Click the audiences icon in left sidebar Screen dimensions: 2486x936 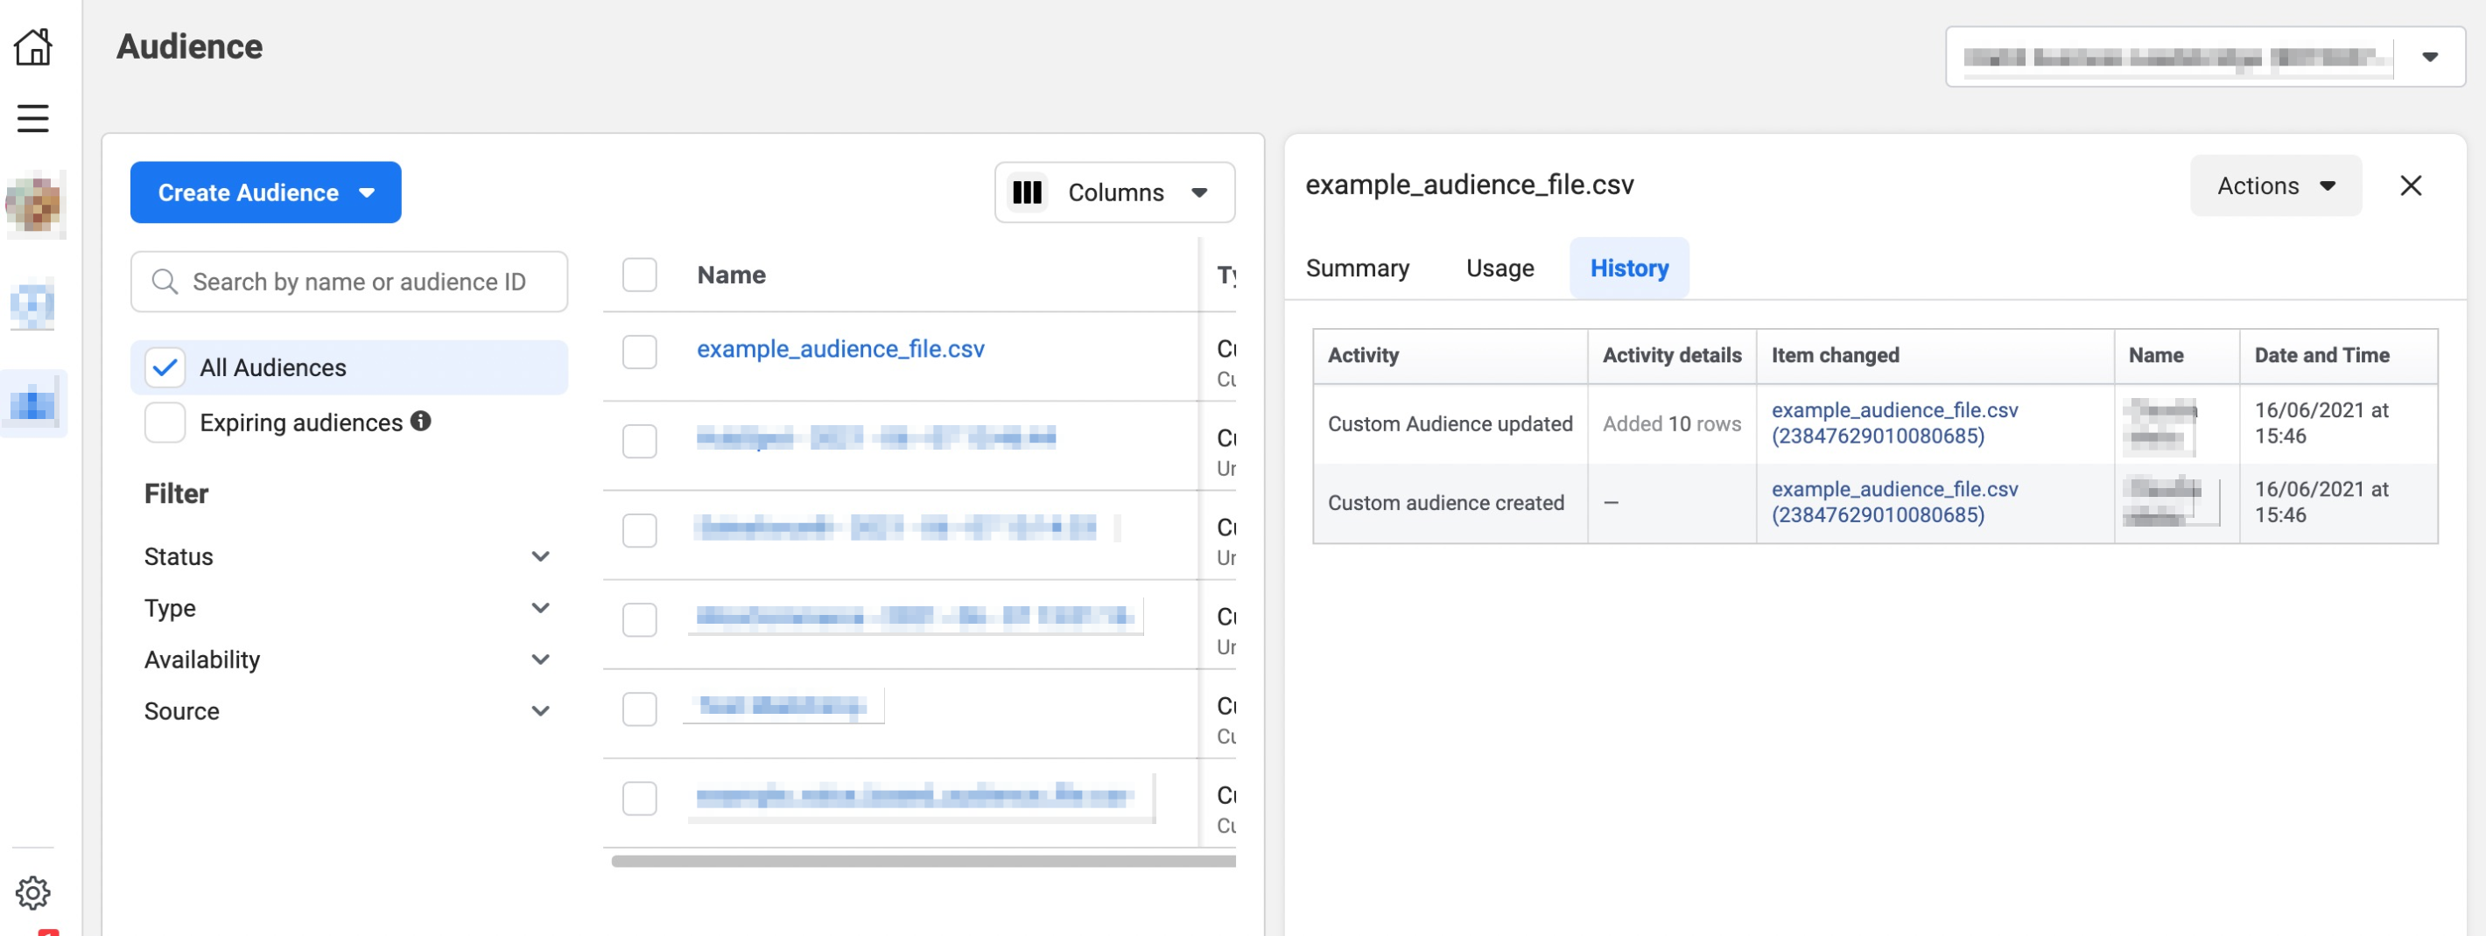(x=32, y=403)
